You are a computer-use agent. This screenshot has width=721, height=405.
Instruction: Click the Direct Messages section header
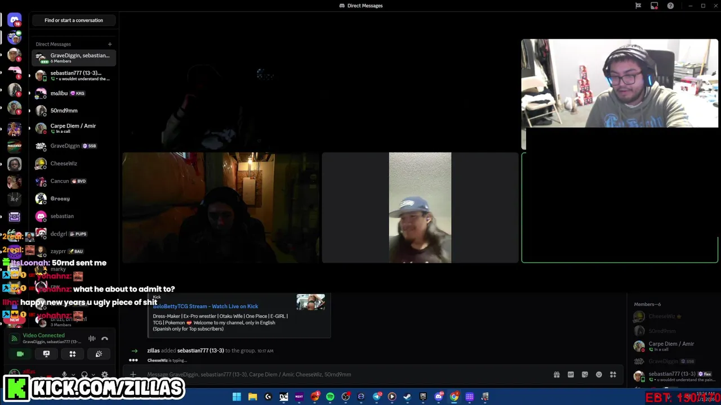54,44
